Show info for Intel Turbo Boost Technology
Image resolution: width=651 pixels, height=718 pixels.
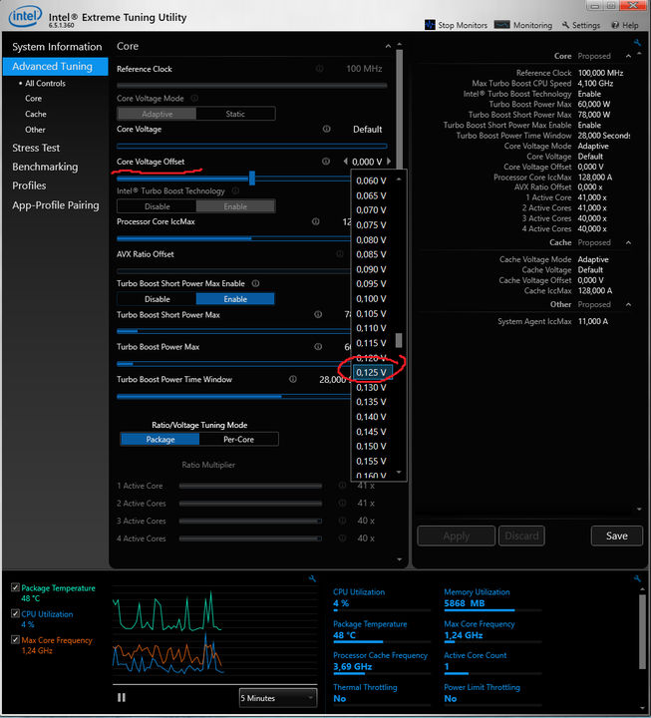pos(235,190)
